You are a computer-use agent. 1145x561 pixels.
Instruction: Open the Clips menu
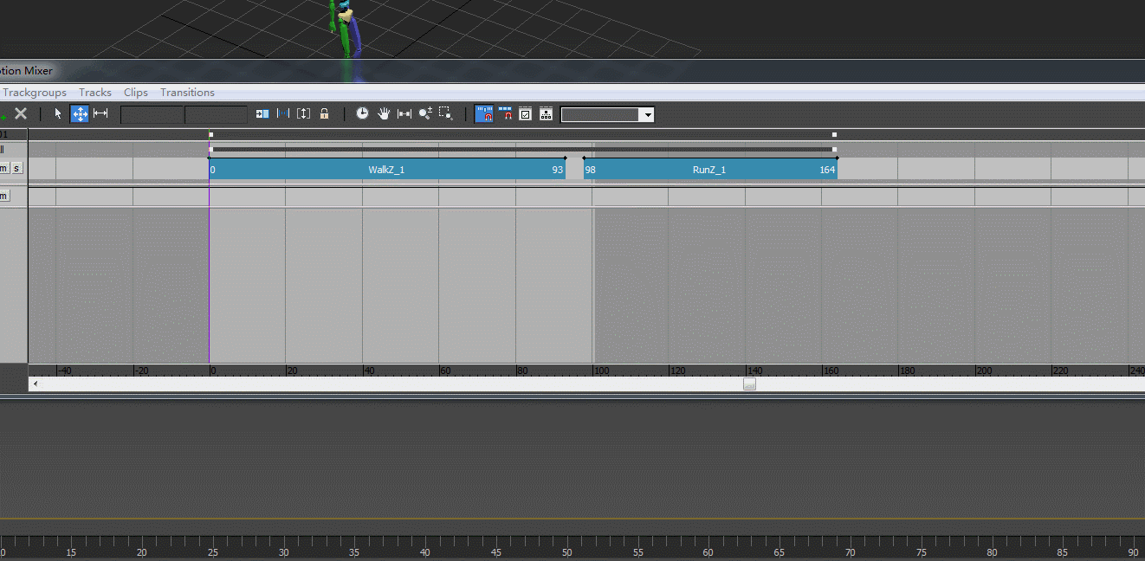(x=136, y=93)
